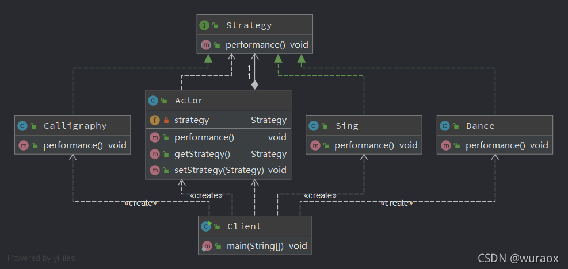
Task: Click the class icon beside Sing
Action: coord(314,126)
